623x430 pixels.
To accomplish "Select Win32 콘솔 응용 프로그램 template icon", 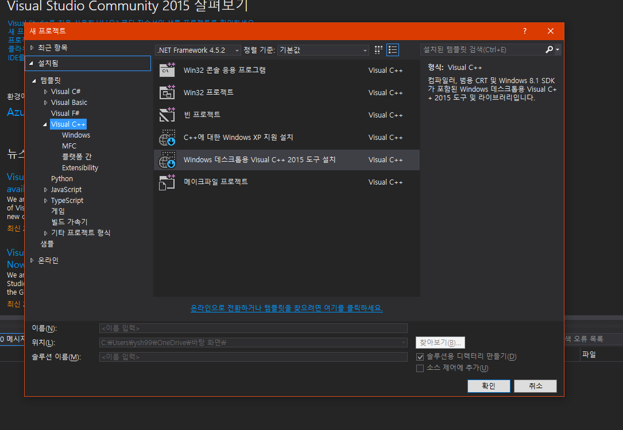I will pyautogui.click(x=167, y=70).
